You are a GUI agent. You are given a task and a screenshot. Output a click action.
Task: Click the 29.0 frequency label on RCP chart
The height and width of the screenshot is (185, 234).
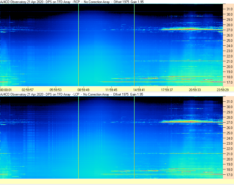[230, 20]
